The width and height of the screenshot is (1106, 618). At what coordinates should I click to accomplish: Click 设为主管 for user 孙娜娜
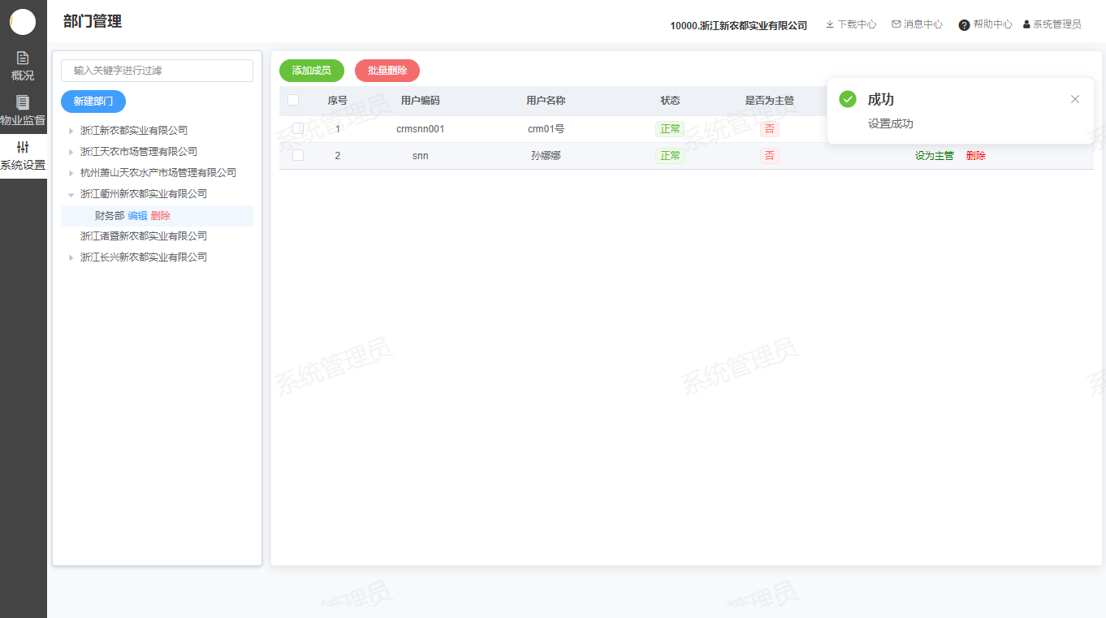pyautogui.click(x=935, y=156)
